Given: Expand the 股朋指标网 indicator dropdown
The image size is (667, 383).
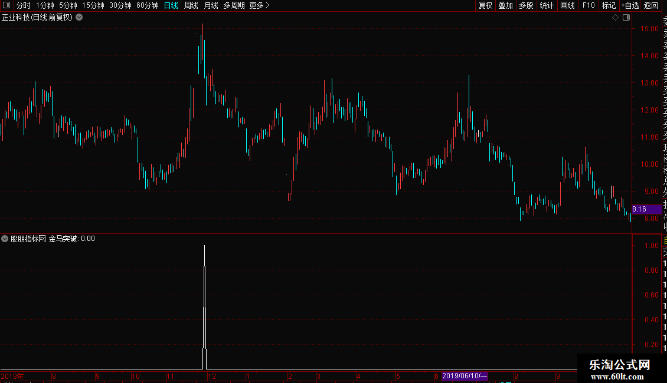Looking at the screenshot, I should (5, 239).
